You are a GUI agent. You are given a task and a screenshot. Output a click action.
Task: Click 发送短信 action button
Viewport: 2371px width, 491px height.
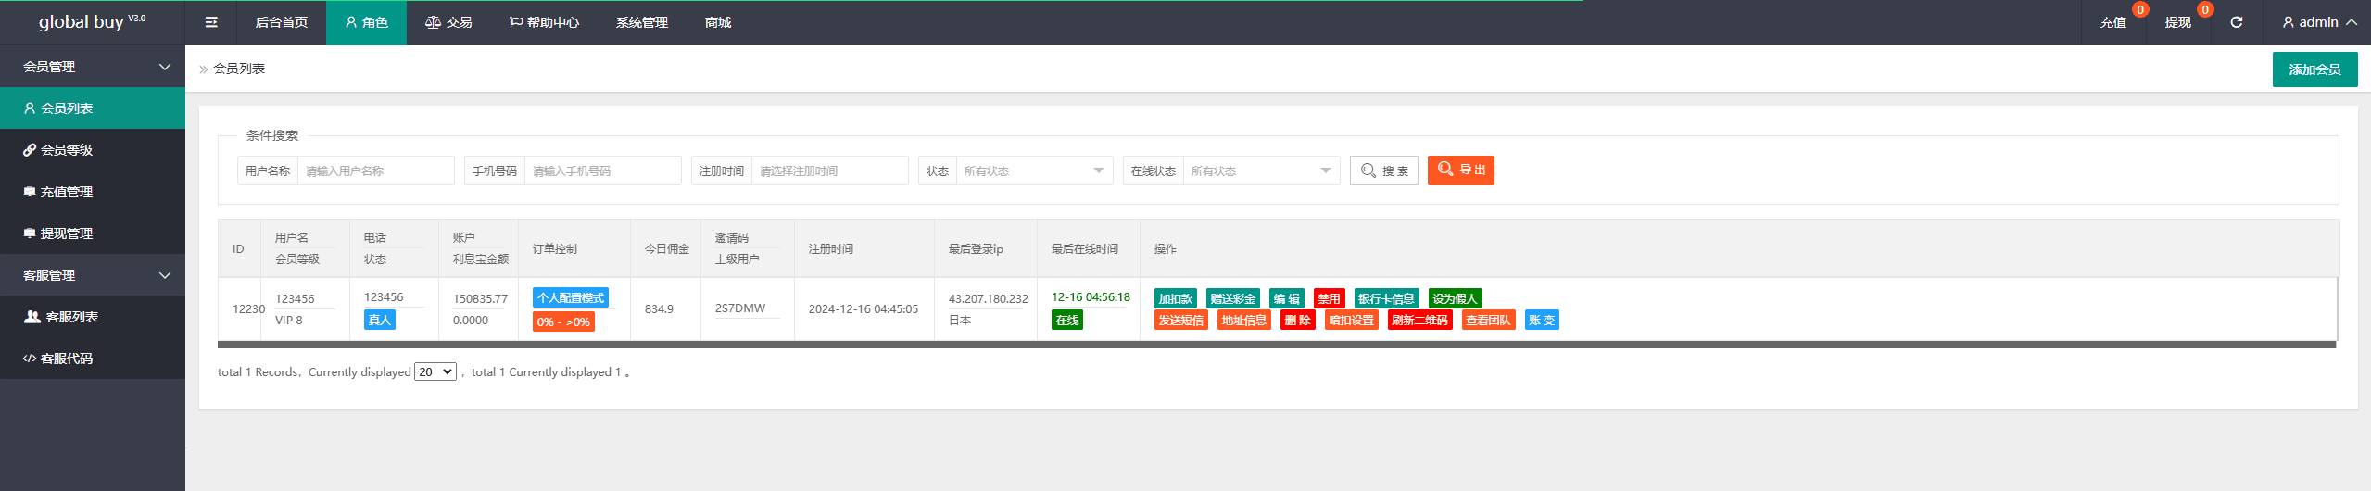point(1181,320)
